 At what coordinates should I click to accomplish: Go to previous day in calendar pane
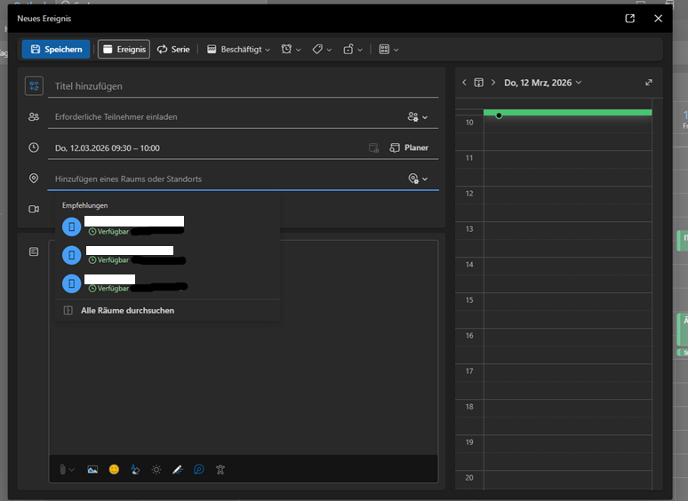tap(464, 83)
